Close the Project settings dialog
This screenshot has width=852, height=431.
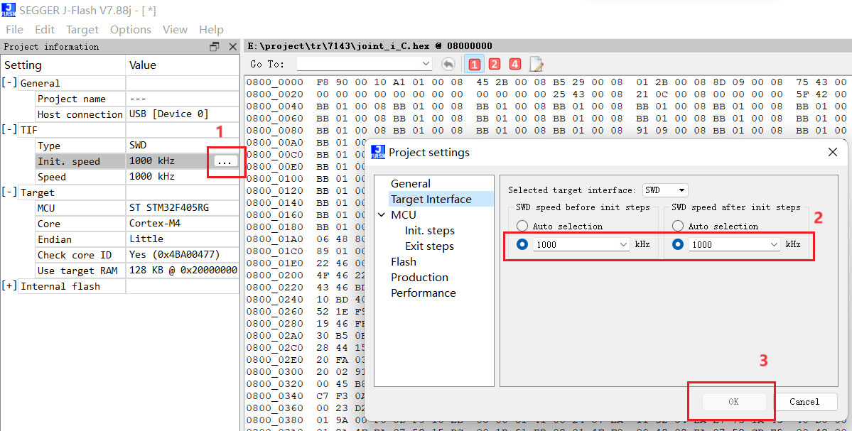[832, 152]
